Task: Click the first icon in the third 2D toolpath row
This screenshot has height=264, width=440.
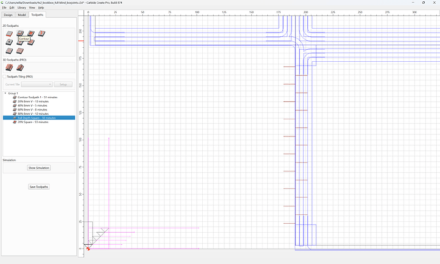Action: (10, 51)
